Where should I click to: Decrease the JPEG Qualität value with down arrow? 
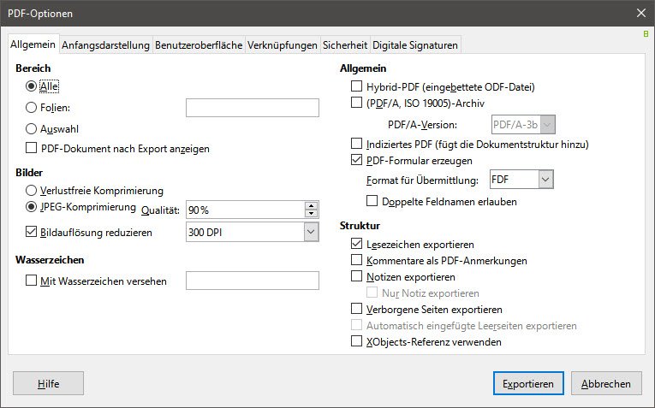point(311,214)
